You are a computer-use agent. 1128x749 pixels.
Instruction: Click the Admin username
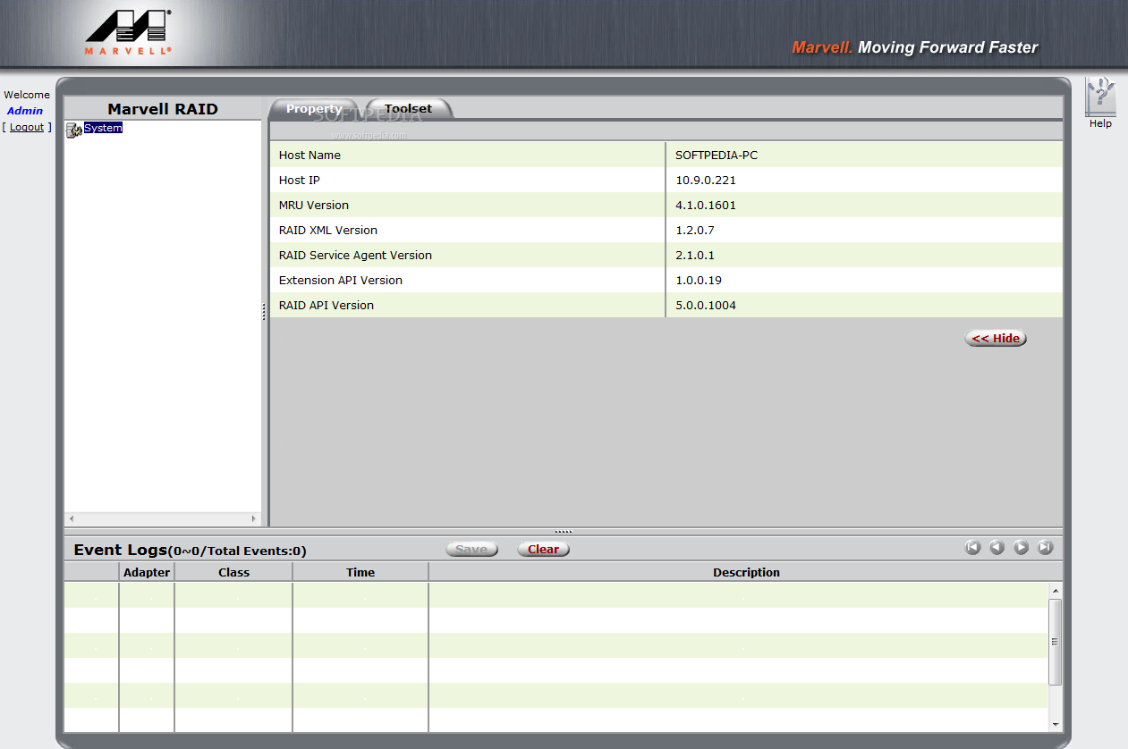click(25, 111)
